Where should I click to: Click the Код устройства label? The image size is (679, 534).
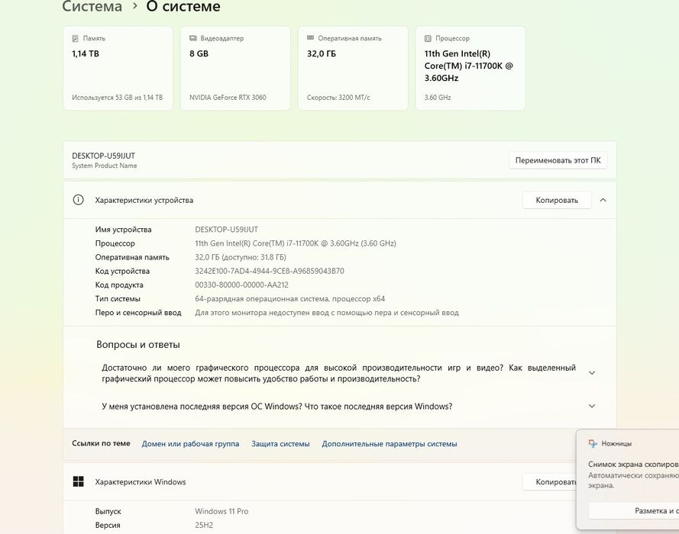(122, 271)
